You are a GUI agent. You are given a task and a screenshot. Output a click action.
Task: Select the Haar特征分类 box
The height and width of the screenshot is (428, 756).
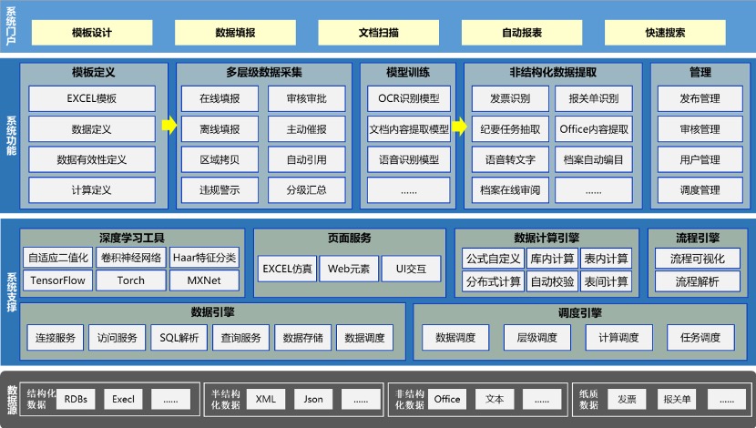(204, 258)
